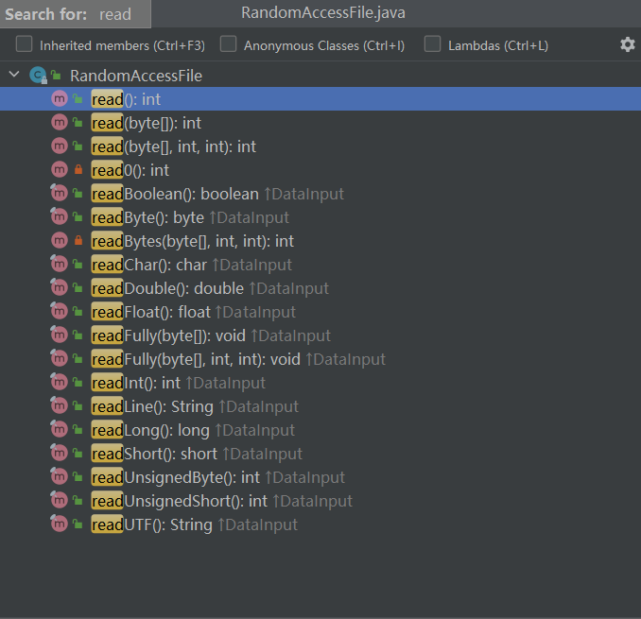
Task: Click the public visibility icon beside readInt()
Action: coord(78,382)
